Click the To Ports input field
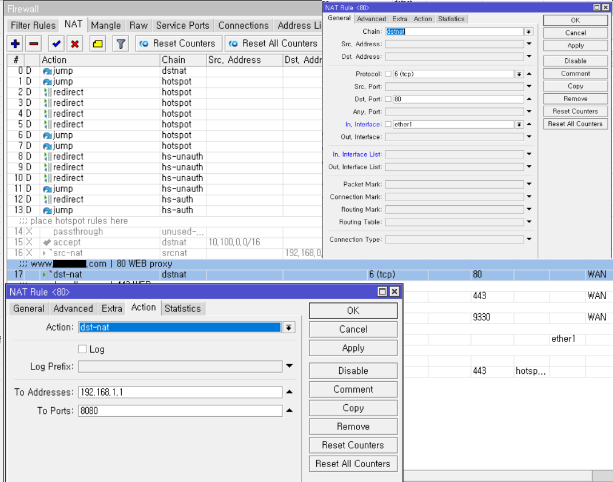This screenshot has width=613, height=482. [x=180, y=411]
